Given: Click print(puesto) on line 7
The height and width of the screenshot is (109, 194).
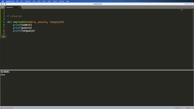Looking at the screenshot, I should (x=22, y=28).
